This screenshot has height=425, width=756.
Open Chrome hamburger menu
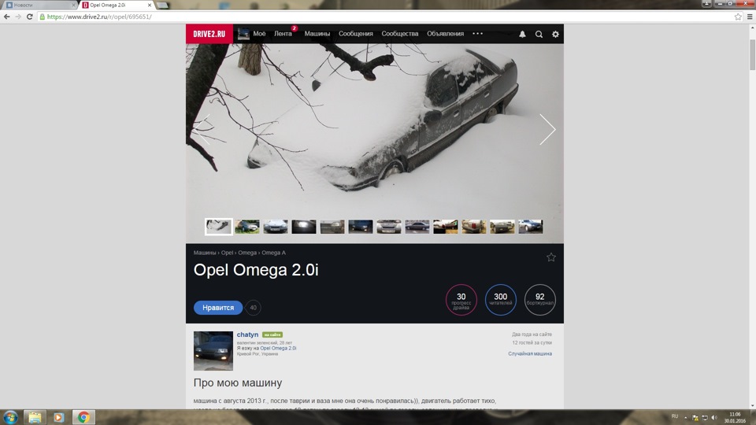pyautogui.click(x=750, y=17)
